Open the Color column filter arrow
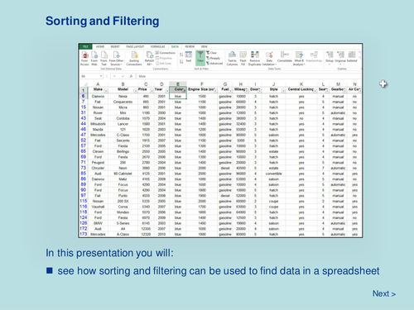This screenshot has height=310, width=414. pos(184,91)
